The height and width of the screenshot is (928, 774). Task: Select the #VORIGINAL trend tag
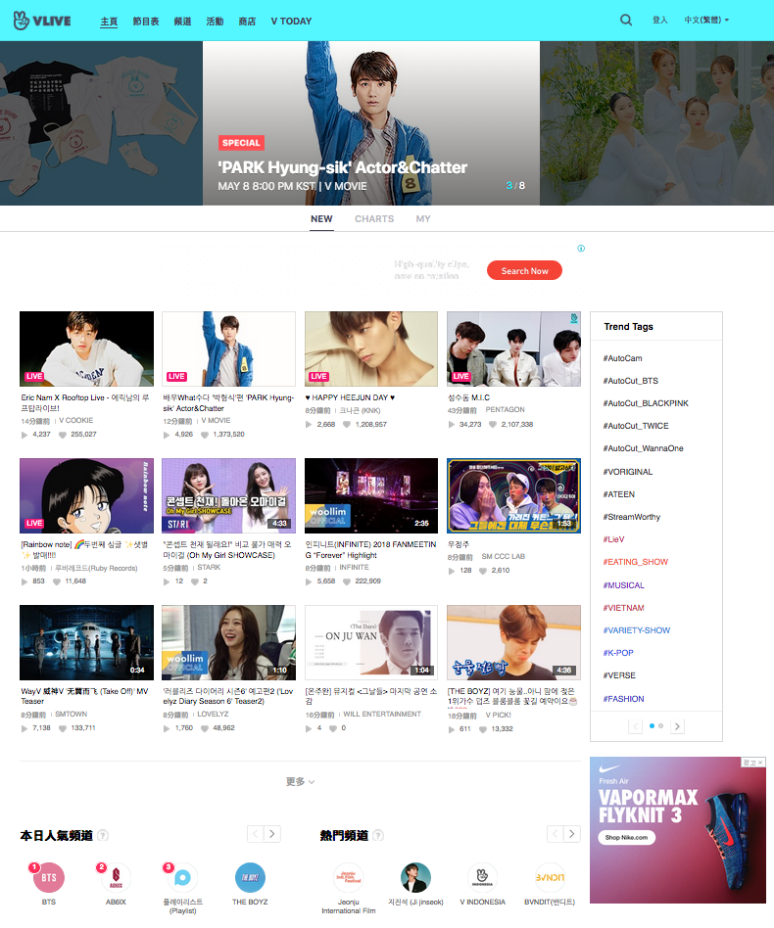coord(628,472)
